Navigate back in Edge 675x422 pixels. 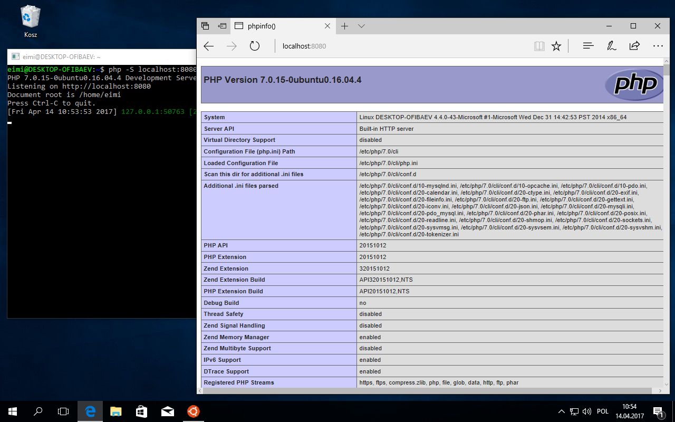[208, 46]
